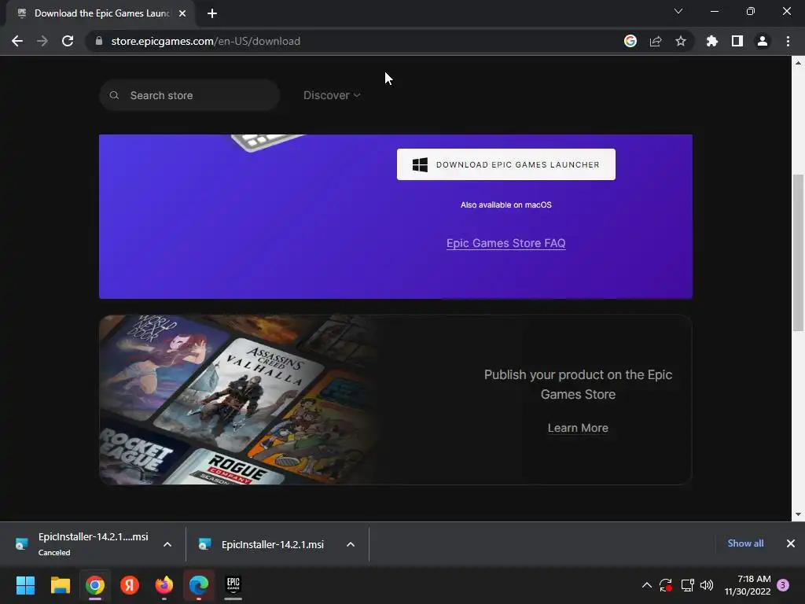Click the scrollbar down arrow
Viewport: 805px width, 604px height.
pos(798,514)
